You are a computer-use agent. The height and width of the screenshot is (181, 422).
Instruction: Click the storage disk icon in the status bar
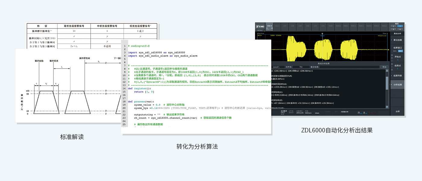[x=359, y=113]
